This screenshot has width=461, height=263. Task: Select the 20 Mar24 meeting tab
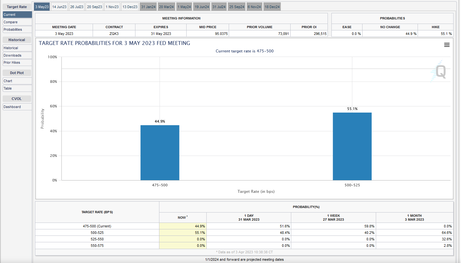167,7
